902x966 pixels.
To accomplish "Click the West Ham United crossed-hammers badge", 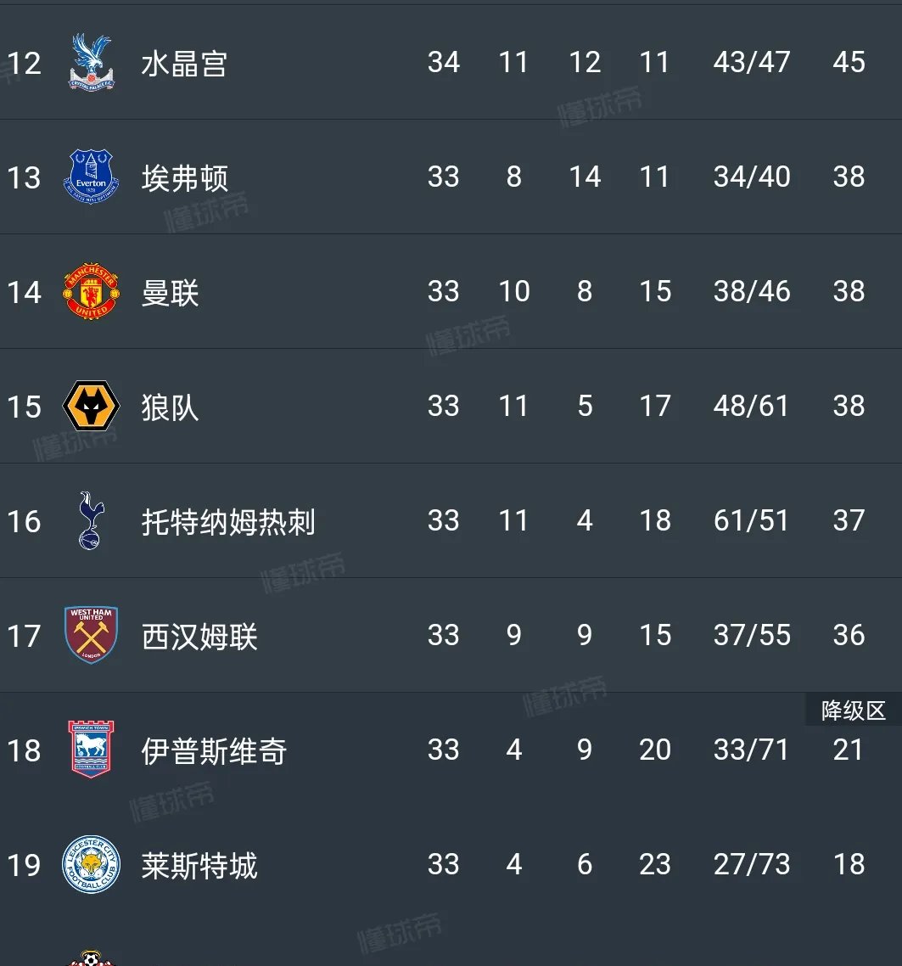I will [x=89, y=635].
